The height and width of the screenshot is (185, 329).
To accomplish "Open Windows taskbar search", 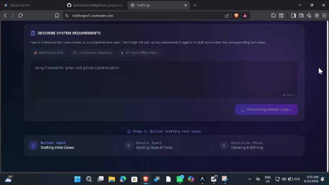I will (89, 179).
